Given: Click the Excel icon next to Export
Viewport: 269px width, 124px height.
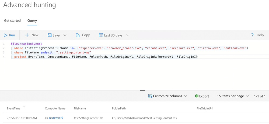Looking at the screenshot, I should pos(197,96).
